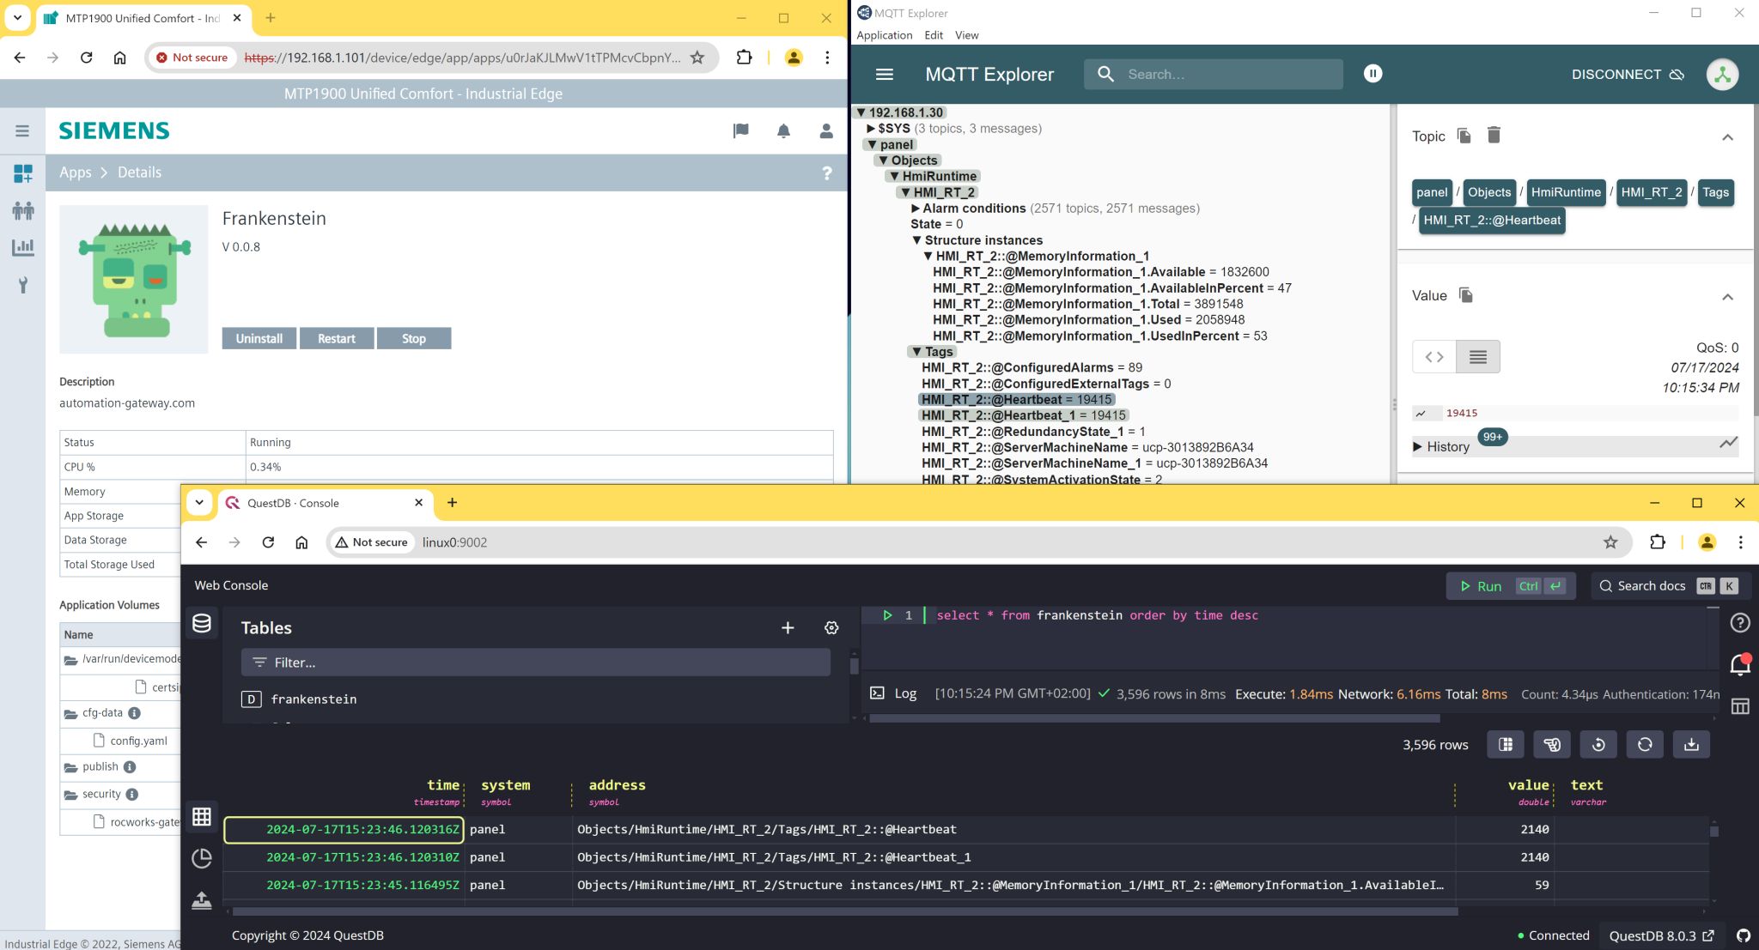
Task: Download results as CSV
Action: click(1691, 745)
